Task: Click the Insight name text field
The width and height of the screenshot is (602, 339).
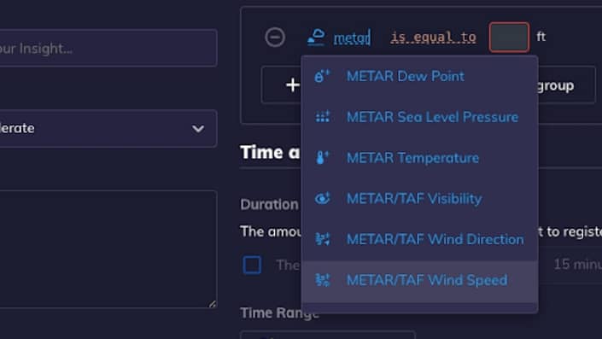Action: coord(108,49)
